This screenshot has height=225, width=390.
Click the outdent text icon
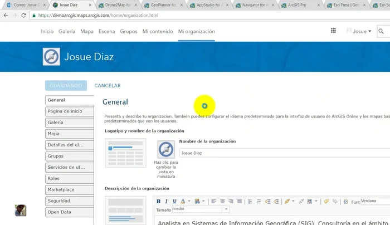pos(276,202)
